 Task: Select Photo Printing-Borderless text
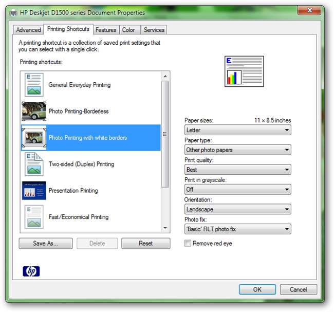coord(79,111)
